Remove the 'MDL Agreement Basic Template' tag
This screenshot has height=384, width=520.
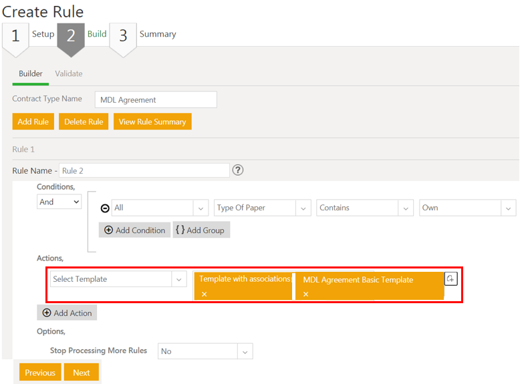tap(306, 294)
